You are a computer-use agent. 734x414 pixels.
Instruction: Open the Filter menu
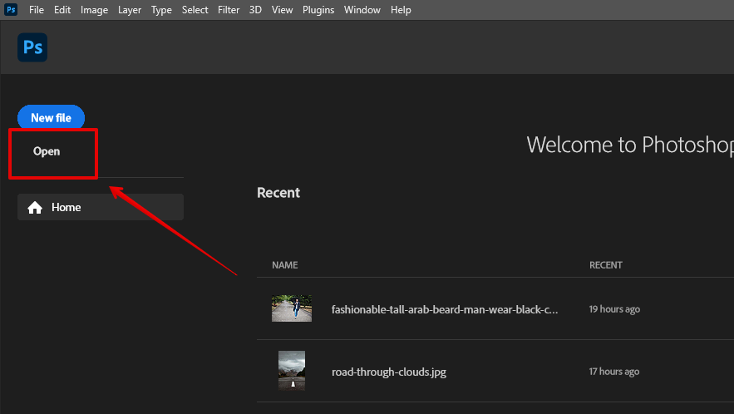229,10
